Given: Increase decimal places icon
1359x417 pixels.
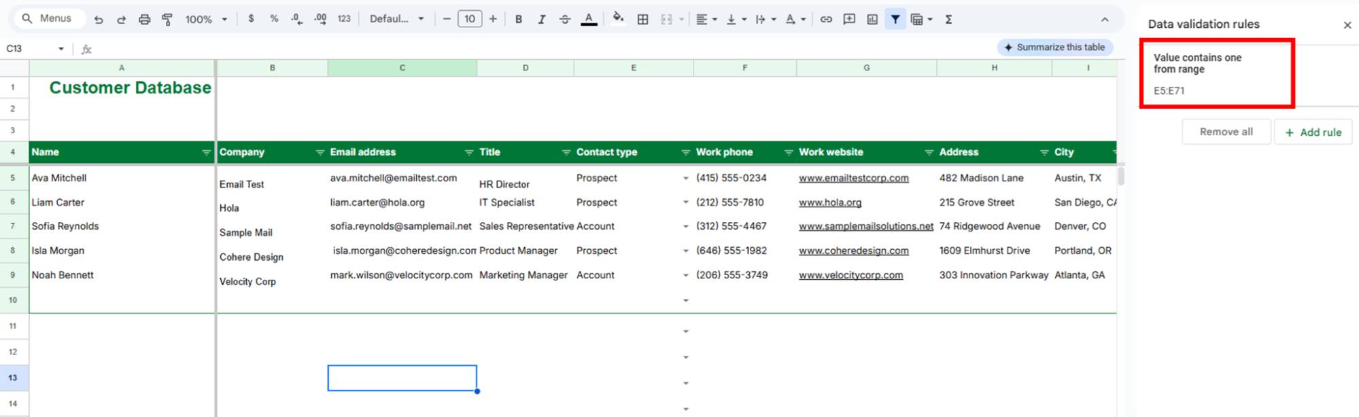Looking at the screenshot, I should [320, 19].
